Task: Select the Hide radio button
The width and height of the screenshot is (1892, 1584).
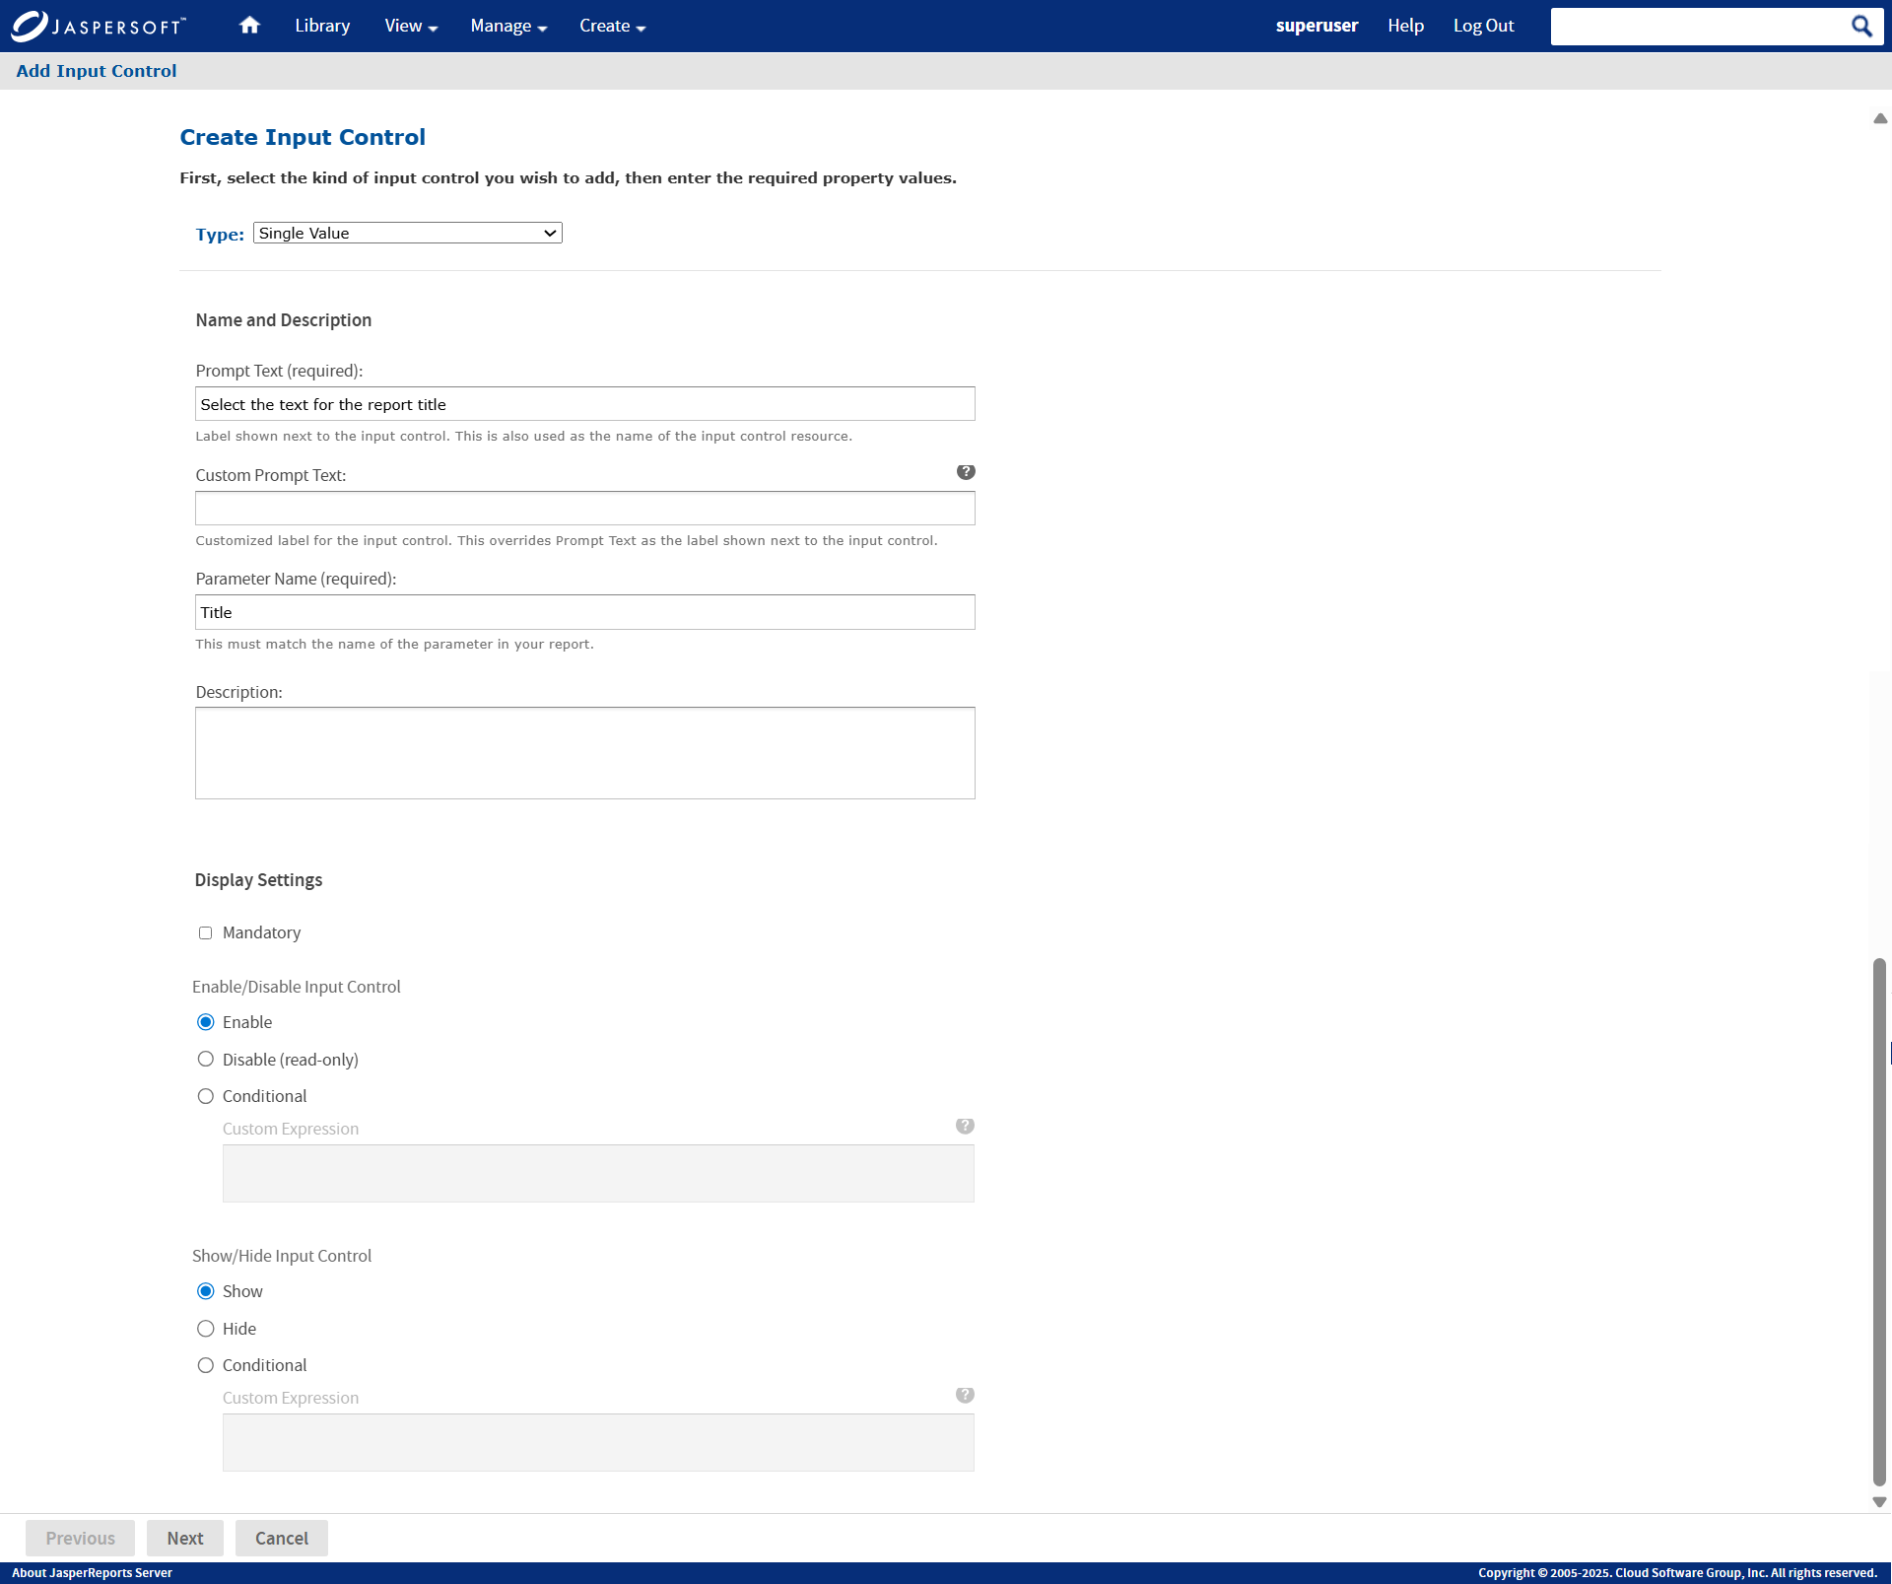Action: pyautogui.click(x=205, y=1329)
